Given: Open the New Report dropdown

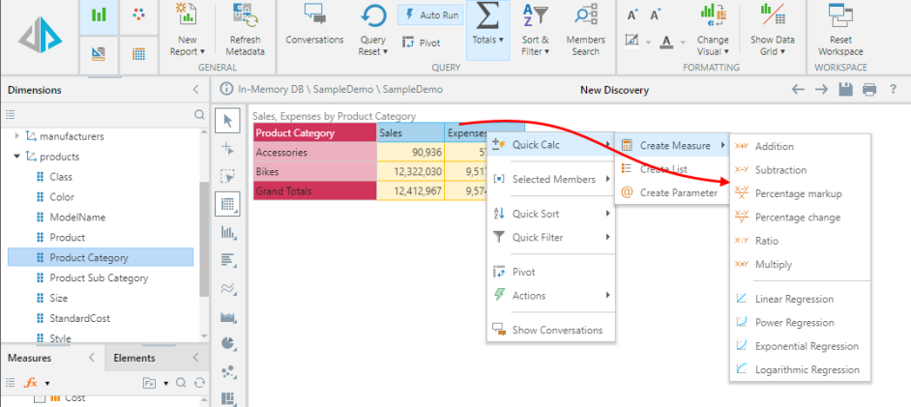Looking at the screenshot, I should click(x=187, y=30).
